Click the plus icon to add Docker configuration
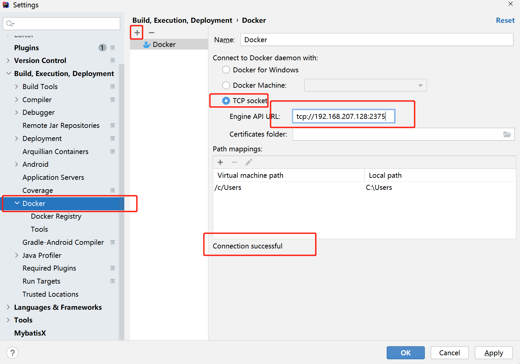Image resolution: width=520 pixels, height=364 pixels. coord(137,32)
